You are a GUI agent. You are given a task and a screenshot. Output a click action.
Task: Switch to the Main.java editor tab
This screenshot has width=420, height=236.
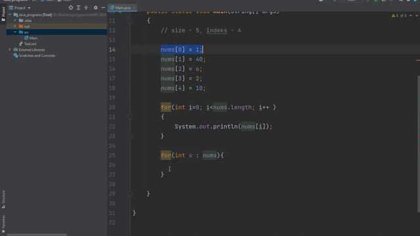(x=123, y=8)
